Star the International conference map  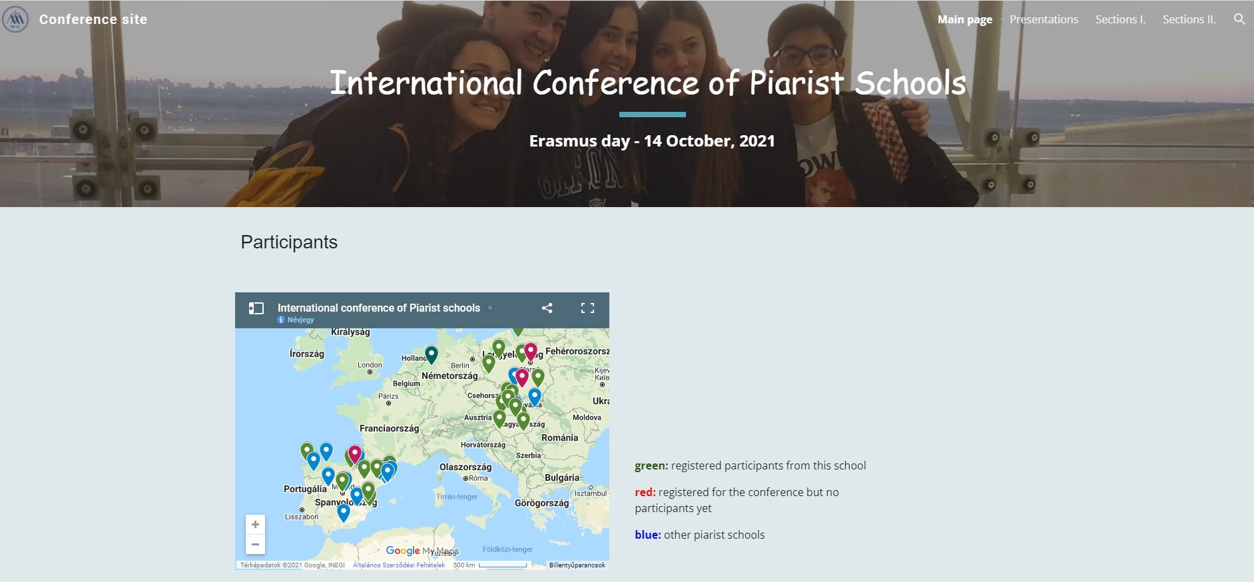pyautogui.click(x=490, y=308)
